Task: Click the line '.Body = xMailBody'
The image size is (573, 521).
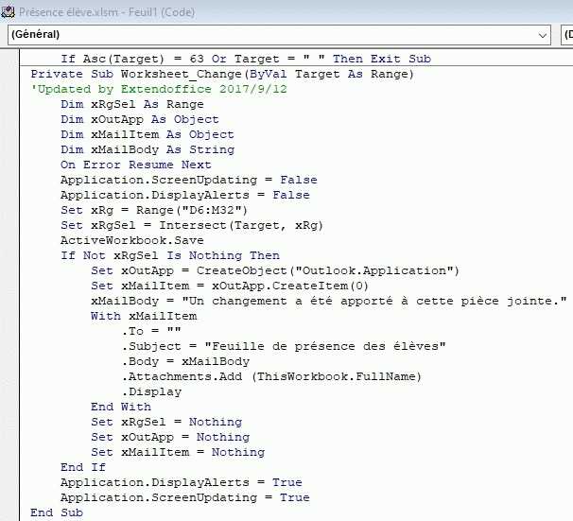Action: (x=185, y=362)
